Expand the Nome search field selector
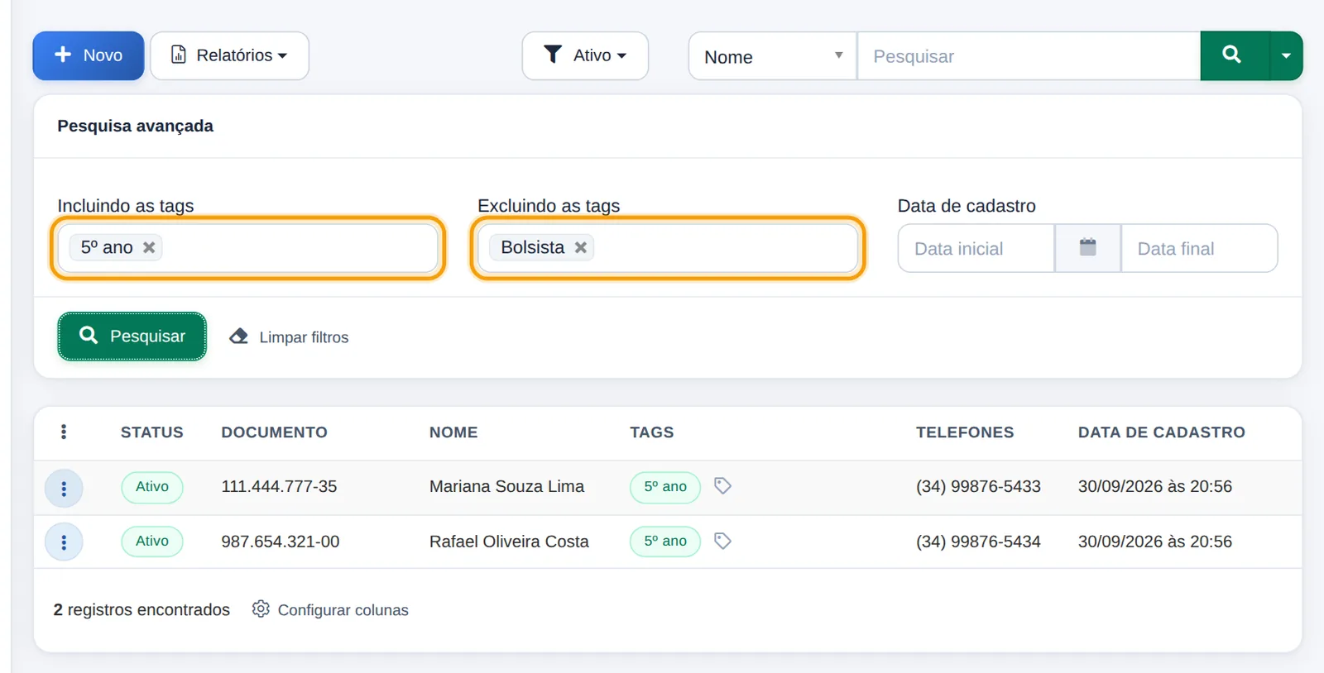1324x673 pixels. 773,56
